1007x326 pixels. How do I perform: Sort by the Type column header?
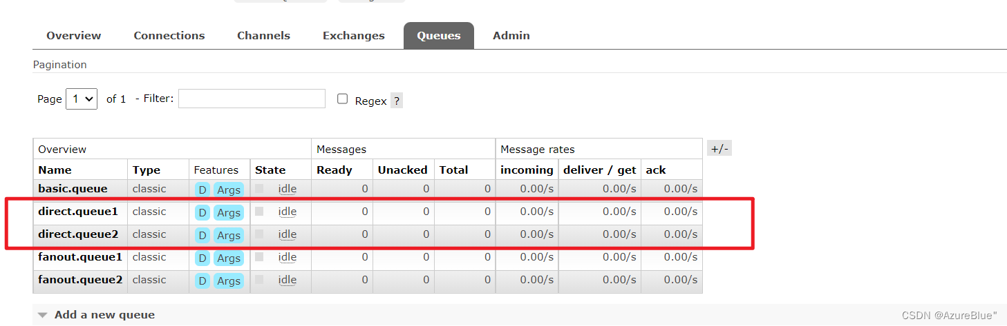coord(147,170)
